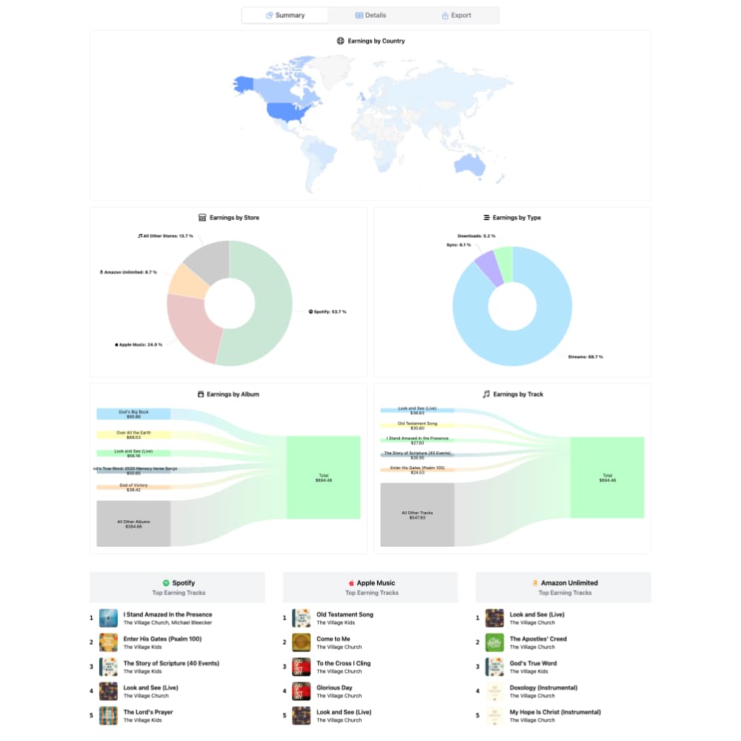This screenshot has height=741, width=741.
Task: Open The Story of Scripture cover under Spotify
Action: [108, 667]
